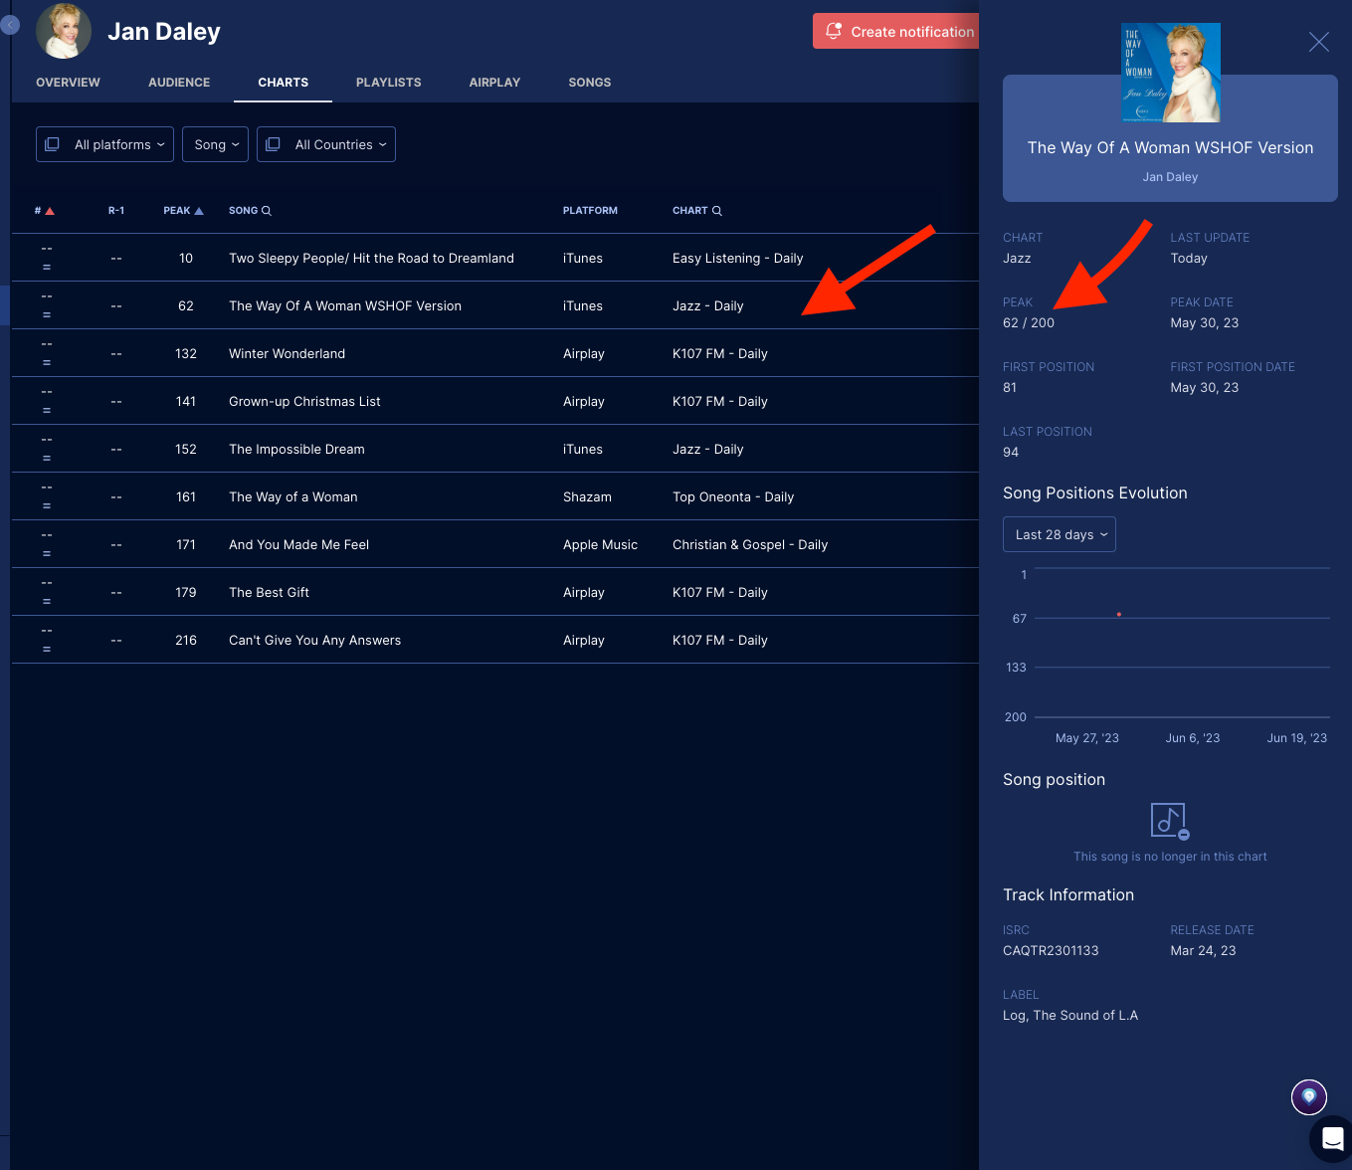This screenshot has width=1352, height=1170.
Task: Click the Create notification button
Action: pyautogui.click(x=895, y=31)
